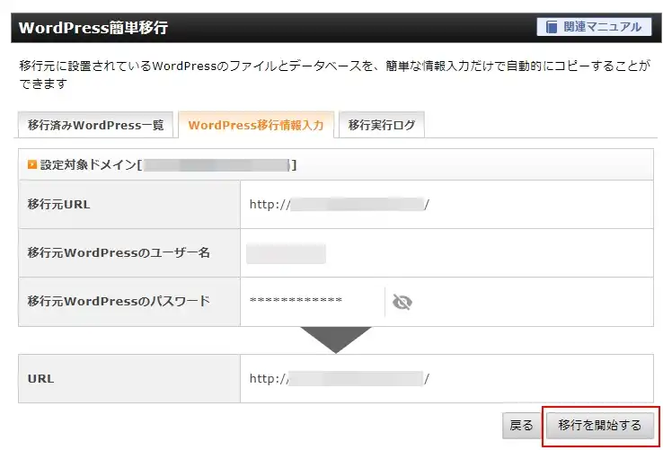Click the WordPress簡単移行 title
Viewport: 663px width, 450px height.
(x=93, y=28)
